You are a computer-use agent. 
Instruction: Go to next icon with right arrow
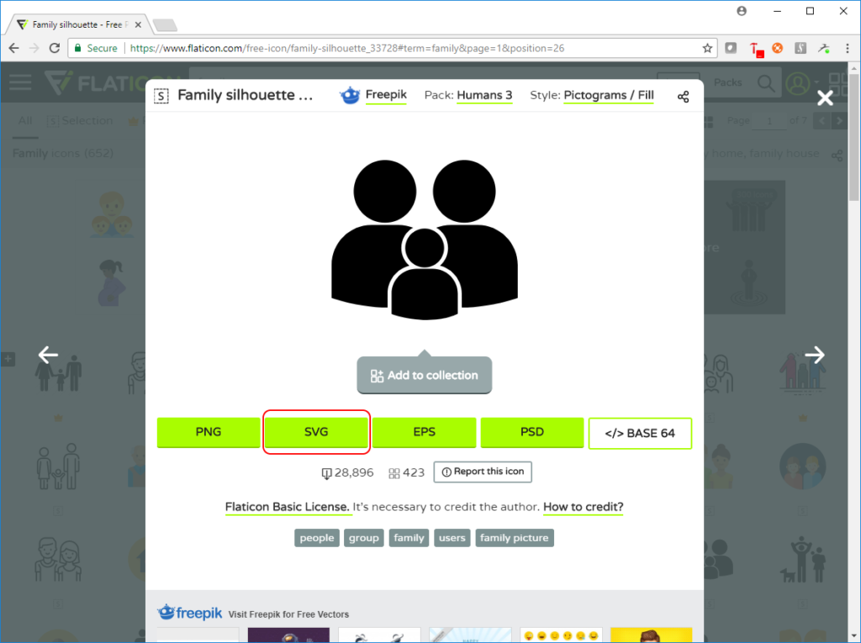pos(814,355)
